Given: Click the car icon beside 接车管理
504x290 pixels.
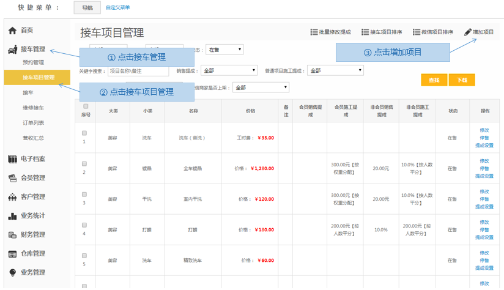Looking at the screenshot, I should tap(12, 50).
